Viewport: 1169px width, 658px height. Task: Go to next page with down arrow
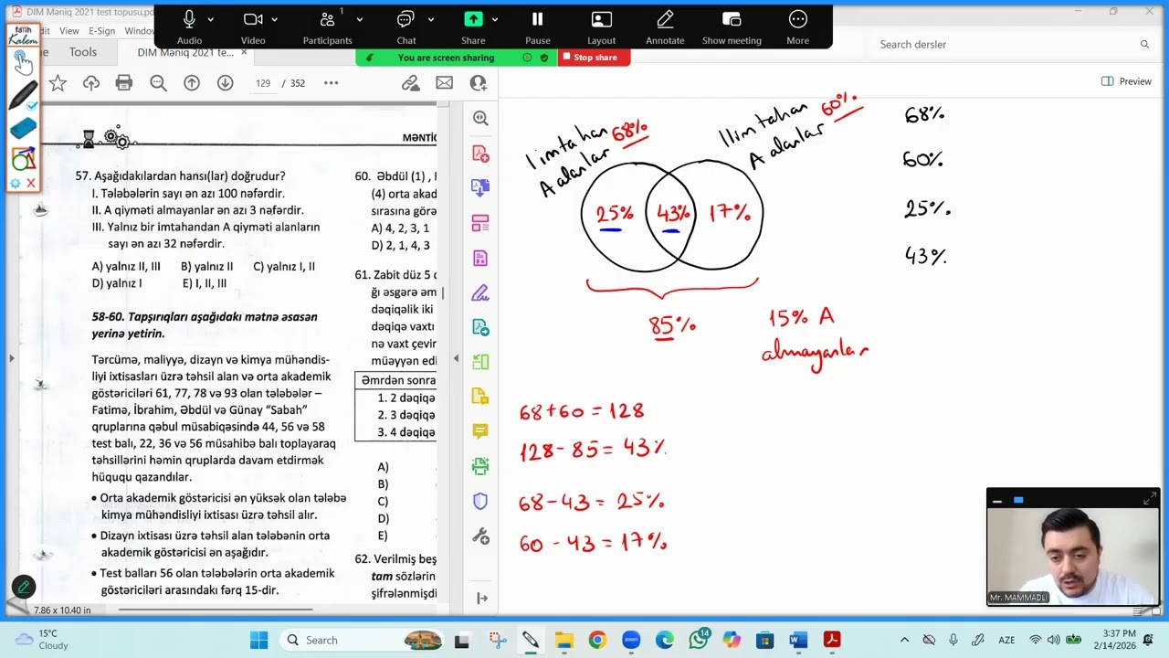tap(226, 83)
